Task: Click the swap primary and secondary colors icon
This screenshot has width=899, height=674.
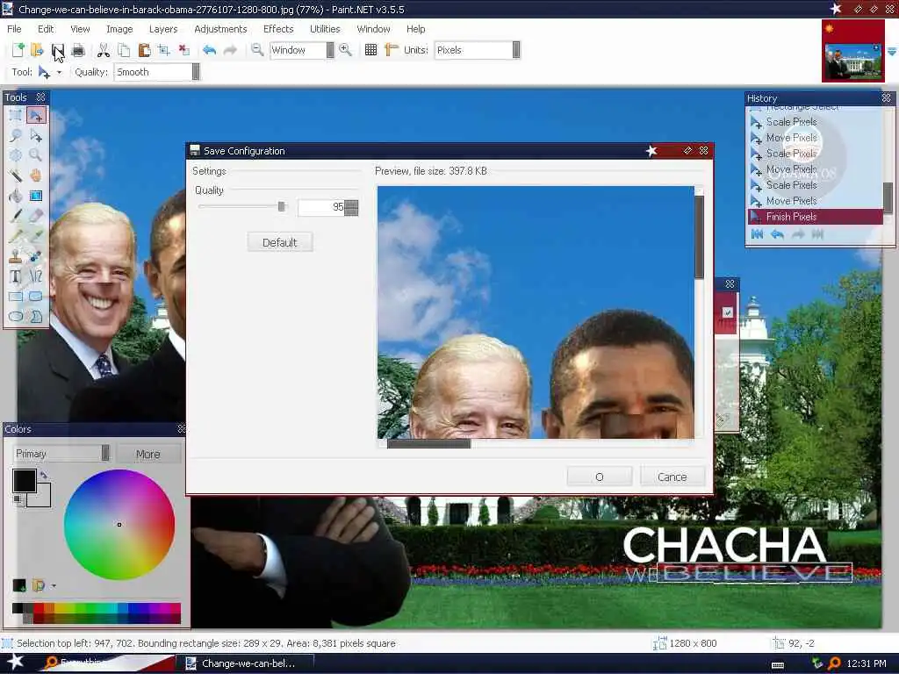Action: tap(44, 475)
